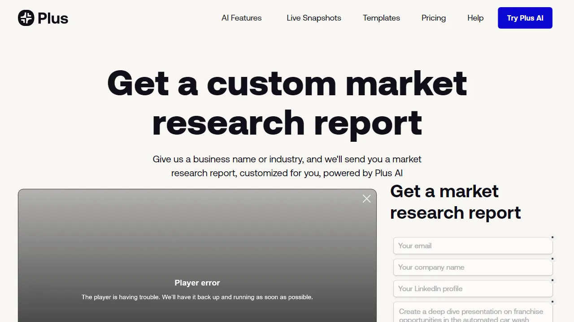Focus the Your LinkedIn profile field
The height and width of the screenshot is (322, 574).
point(473,288)
